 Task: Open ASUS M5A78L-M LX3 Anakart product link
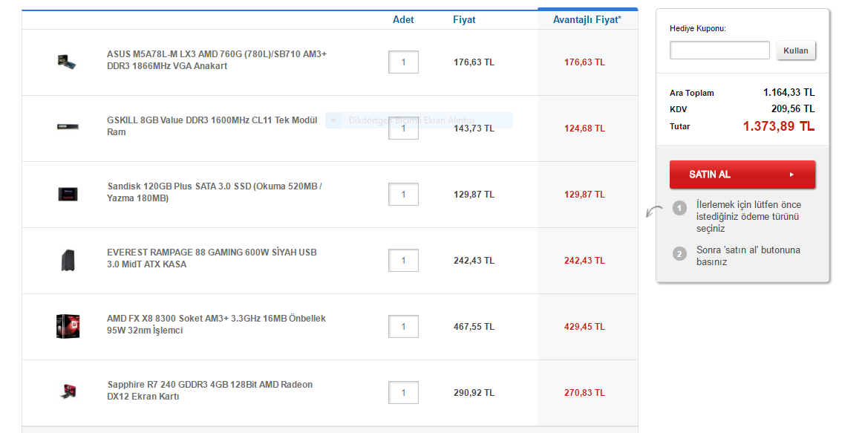[217, 60]
